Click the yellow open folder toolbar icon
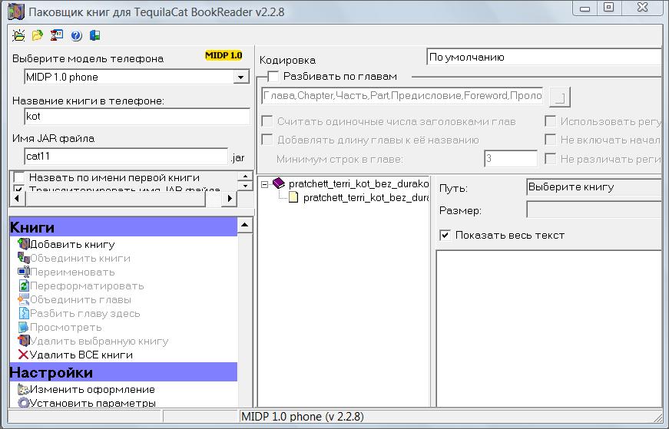 click(37, 35)
